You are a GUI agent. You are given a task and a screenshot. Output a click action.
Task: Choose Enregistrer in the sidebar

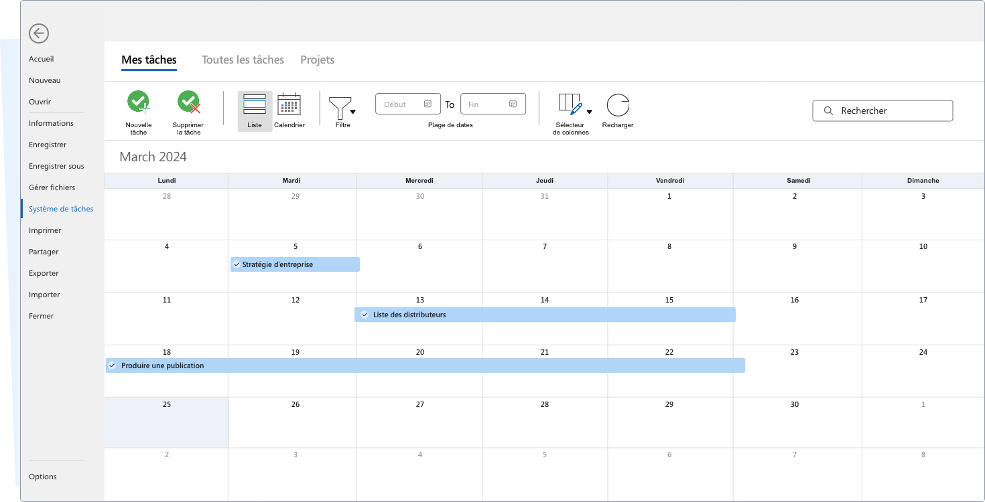point(48,145)
